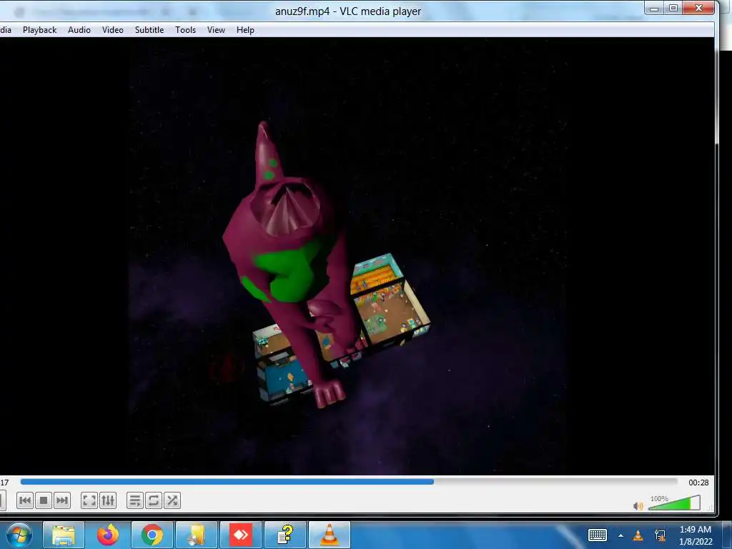Seek on the playback progress bar

point(349,482)
